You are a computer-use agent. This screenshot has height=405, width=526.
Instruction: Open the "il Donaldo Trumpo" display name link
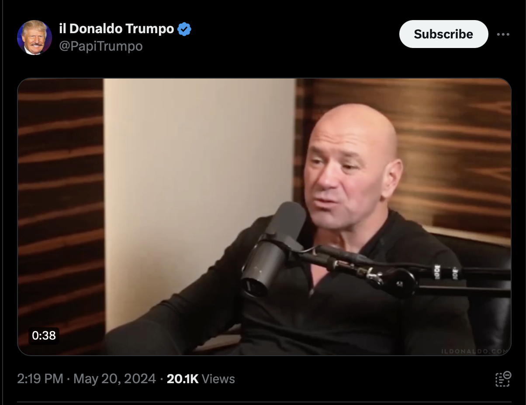click(117, 29)
